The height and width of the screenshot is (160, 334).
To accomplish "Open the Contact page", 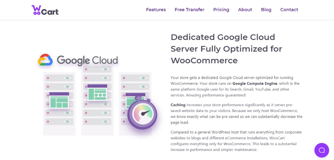I will pyautogui.click(x=289, y=10).
